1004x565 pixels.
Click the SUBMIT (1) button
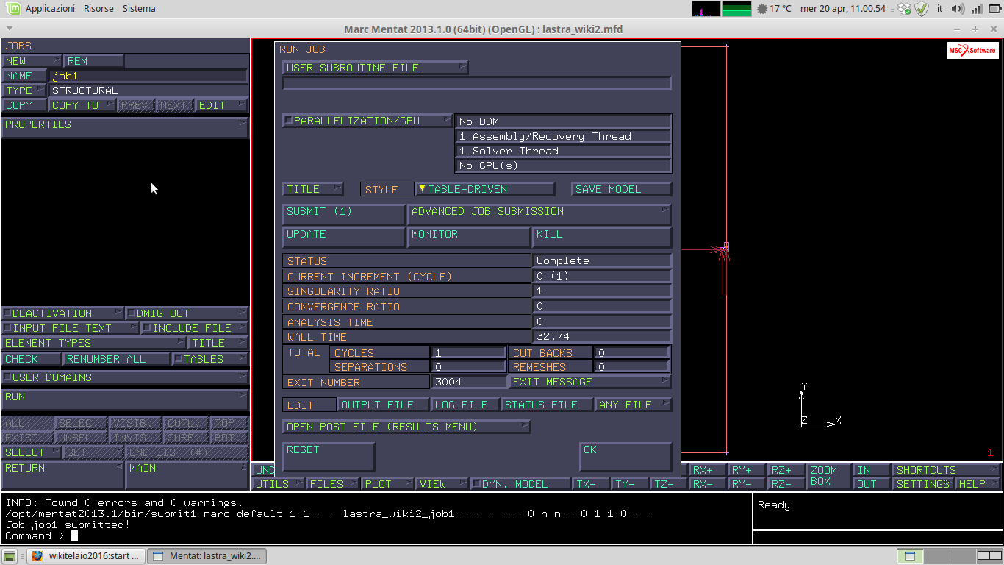(343, 214)
